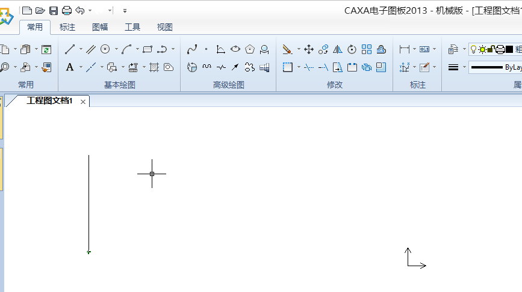The image size is (522, 292).
Task: Open the Undo history dropdown arrow
Action: (90, 11)
